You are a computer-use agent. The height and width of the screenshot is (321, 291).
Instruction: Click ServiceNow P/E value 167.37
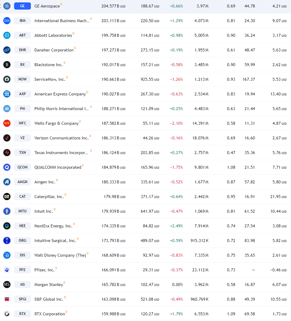coord(249,80)
